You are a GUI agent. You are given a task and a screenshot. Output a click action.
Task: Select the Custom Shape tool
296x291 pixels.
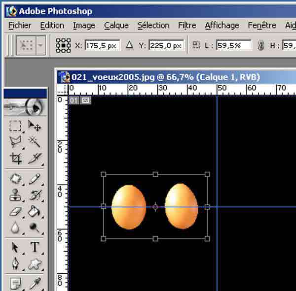click(35, 263)
